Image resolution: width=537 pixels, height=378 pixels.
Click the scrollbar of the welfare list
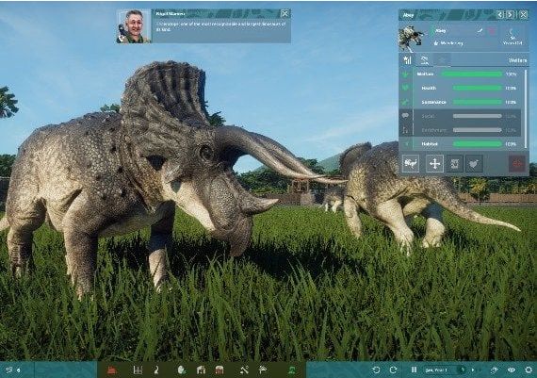pyautogui.click(x=526, y=108)
